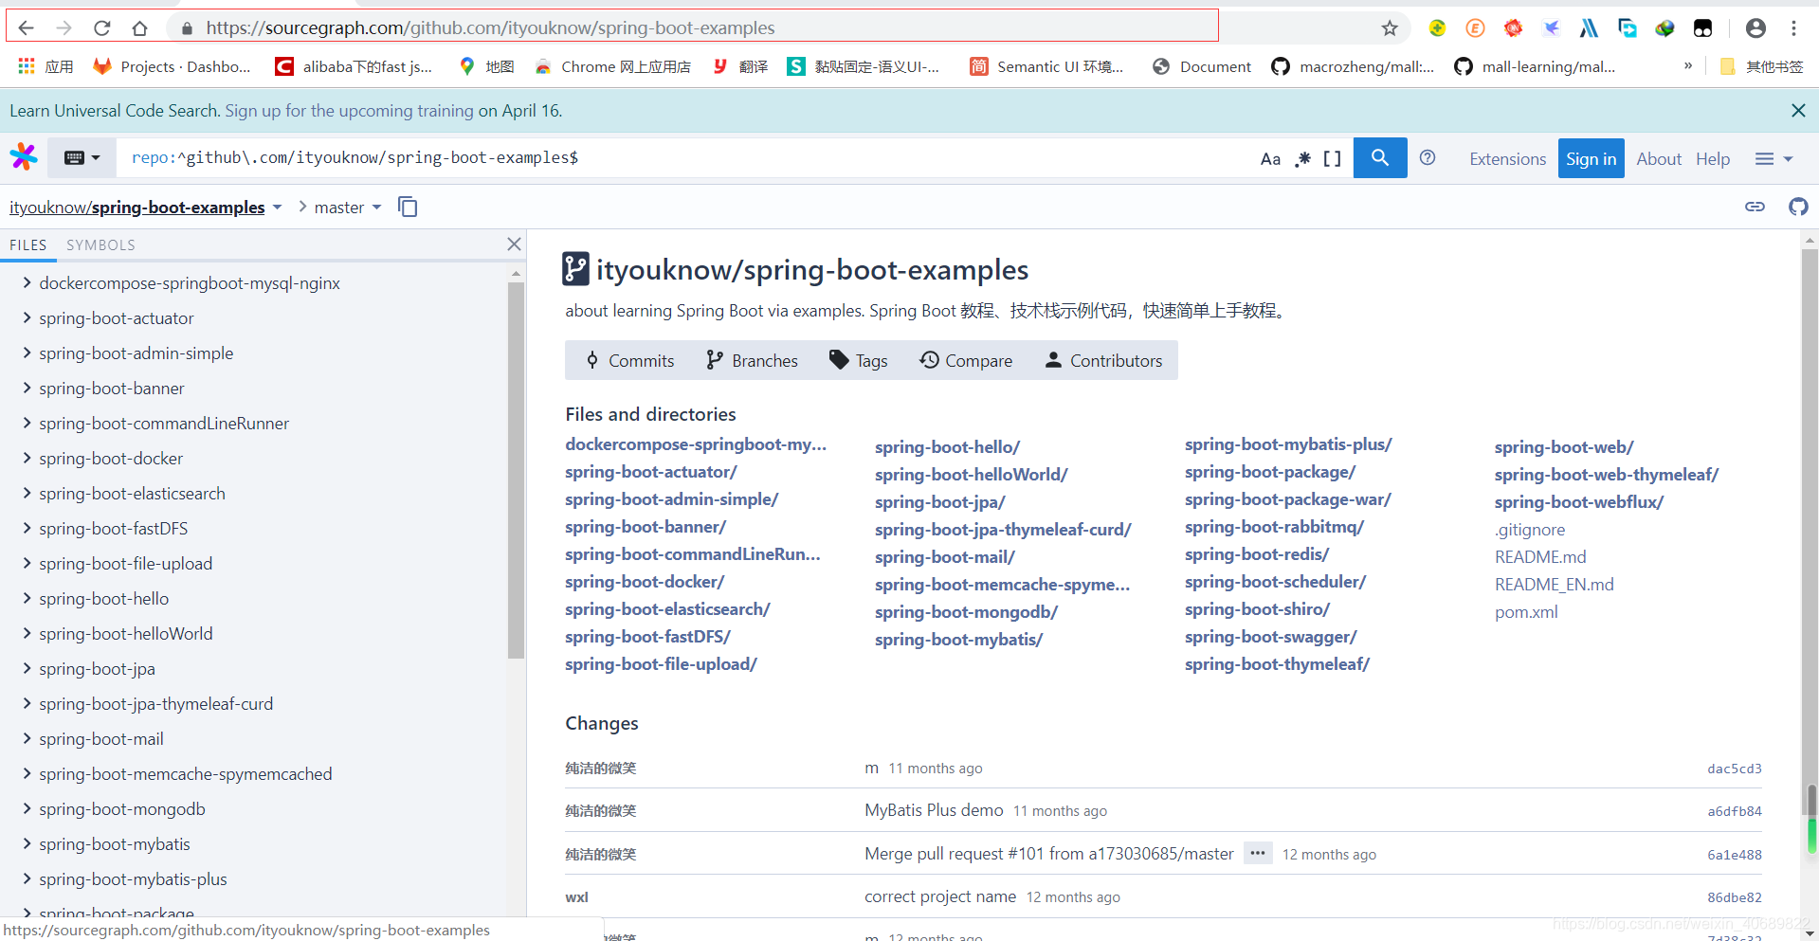1819x941 pixels.
Task: Expand commit message ellipsis for pull request #101
Action: tap(1258, 853)
